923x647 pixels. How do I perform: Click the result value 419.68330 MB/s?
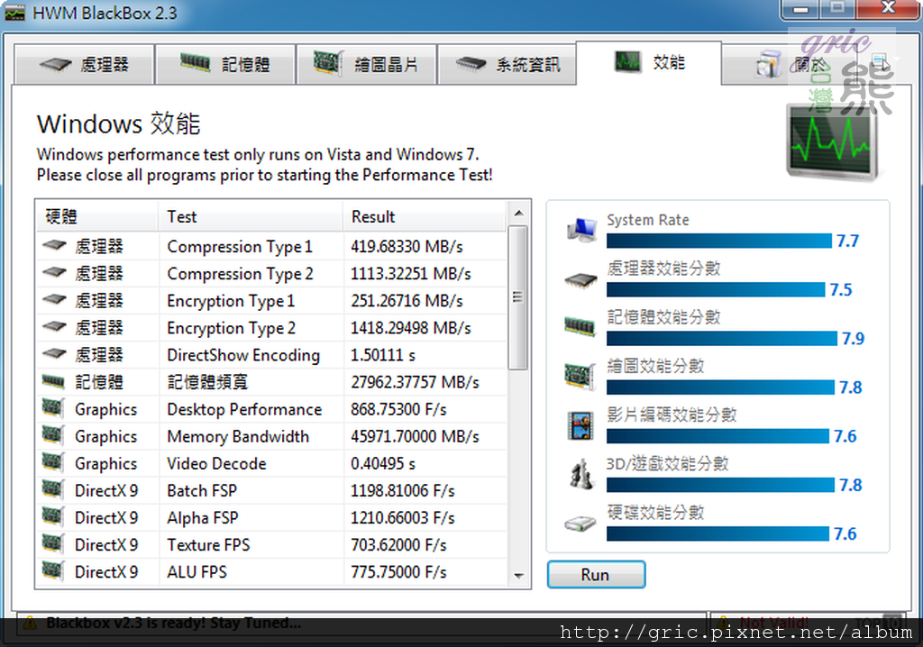(x=407, y=247)
